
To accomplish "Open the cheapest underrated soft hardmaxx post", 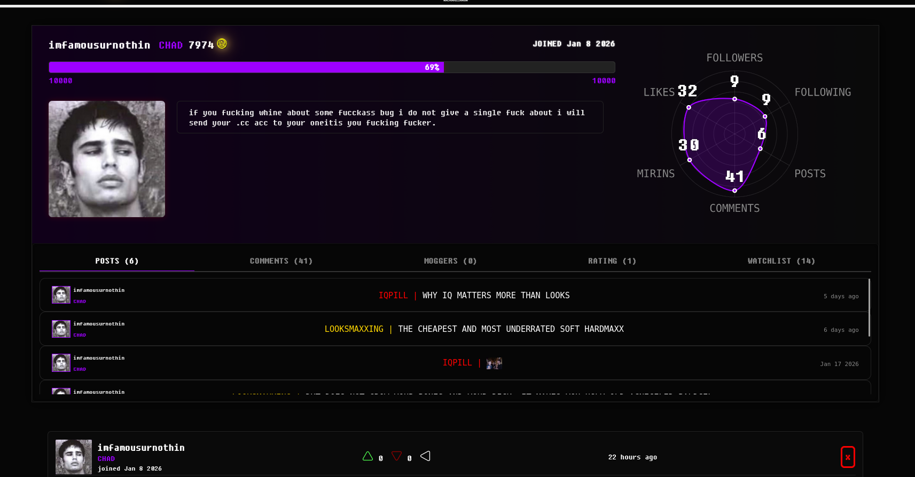I will click(511, 329).
